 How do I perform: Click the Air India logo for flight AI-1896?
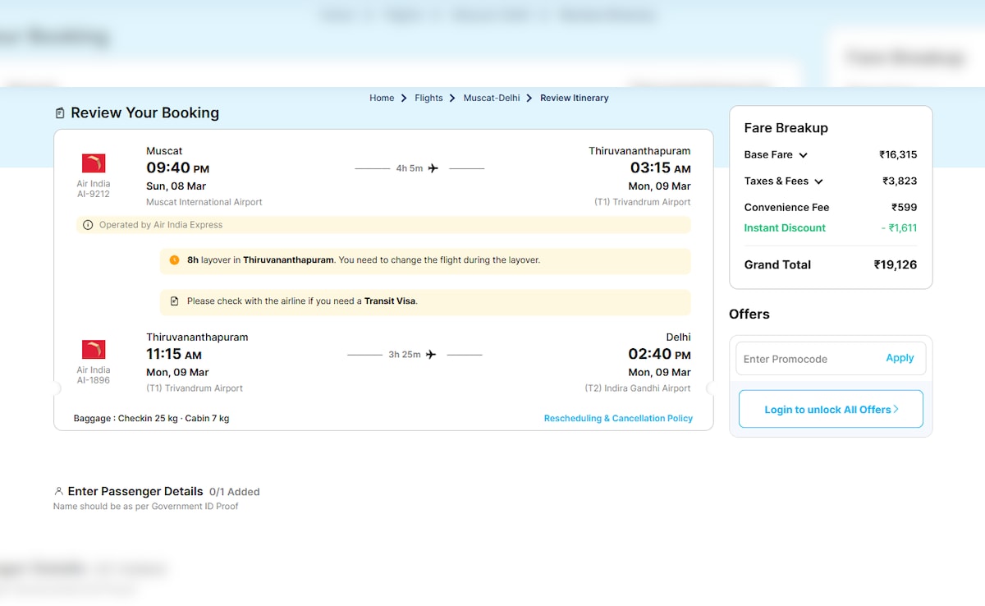[x=94, y=350]
